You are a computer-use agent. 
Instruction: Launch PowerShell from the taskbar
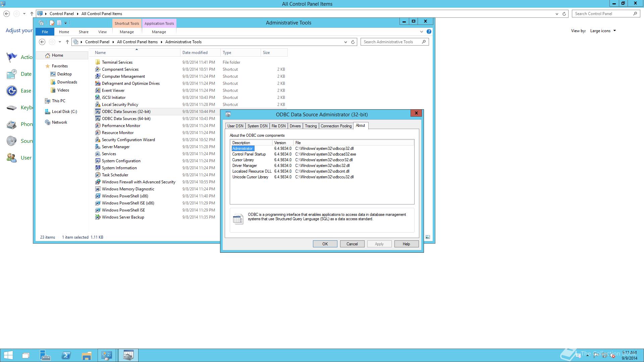pos(66,355)
